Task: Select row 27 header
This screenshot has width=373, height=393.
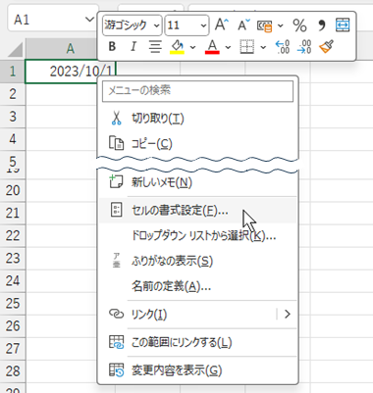Action: [x=13, y=348]
